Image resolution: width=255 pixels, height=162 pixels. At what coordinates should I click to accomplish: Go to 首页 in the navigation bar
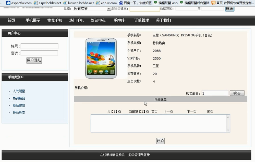click(x=11, y=20)
